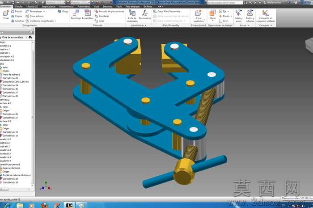Open the Parámetros fx tool
Image resolution: width=313 pixels, height=208 pixels.
click(145, 15)
